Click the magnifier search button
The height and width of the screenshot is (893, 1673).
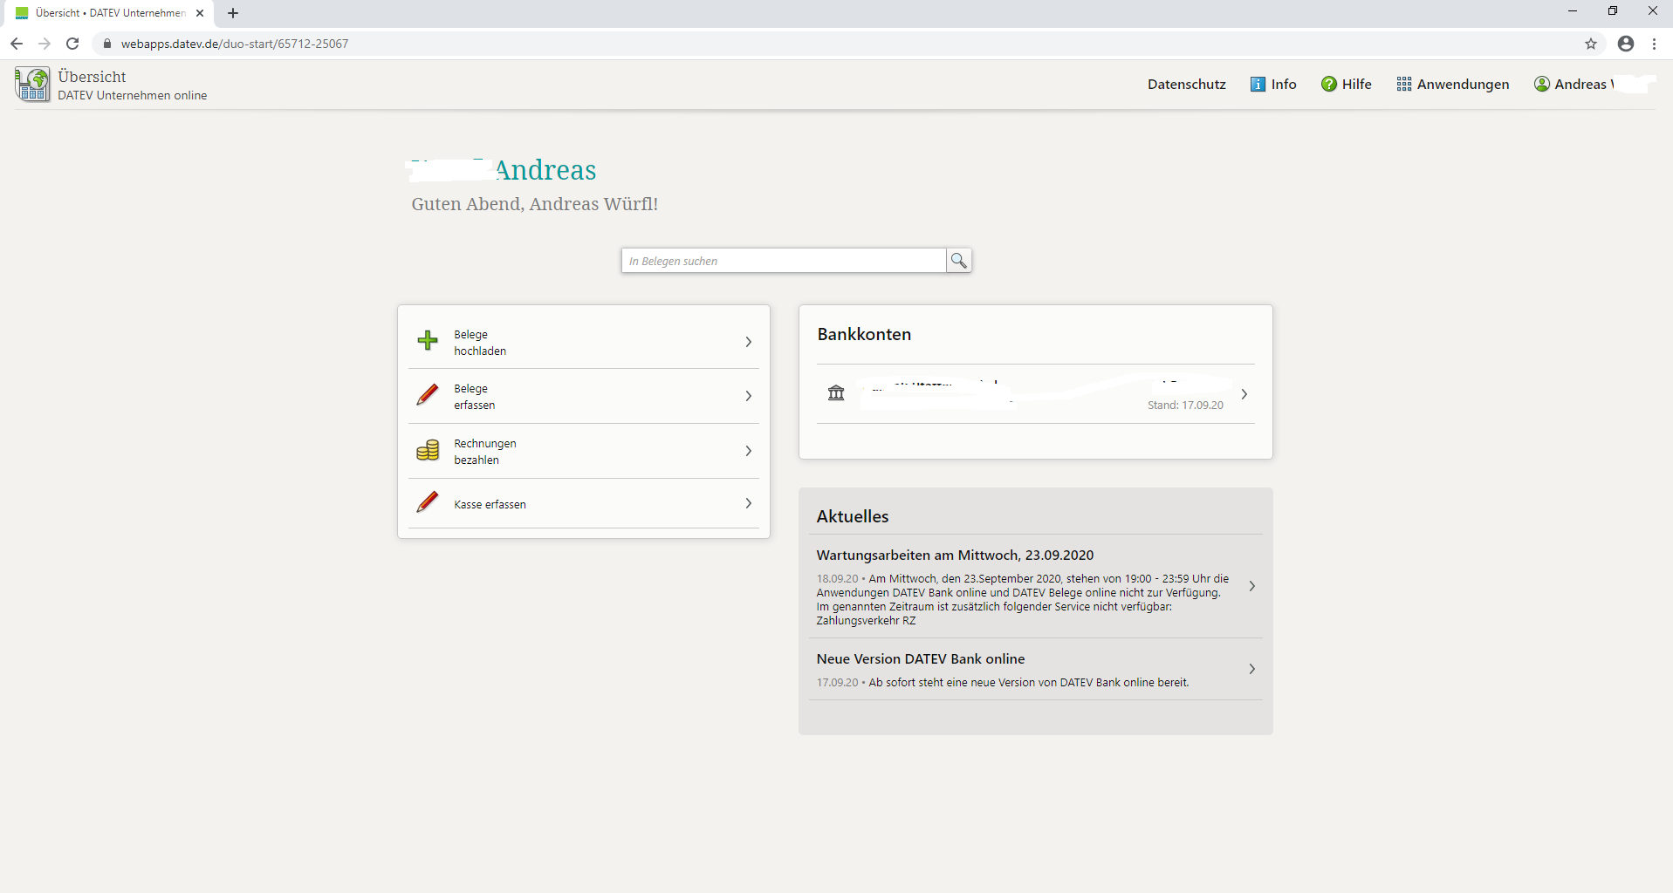(x=958, y=260)
